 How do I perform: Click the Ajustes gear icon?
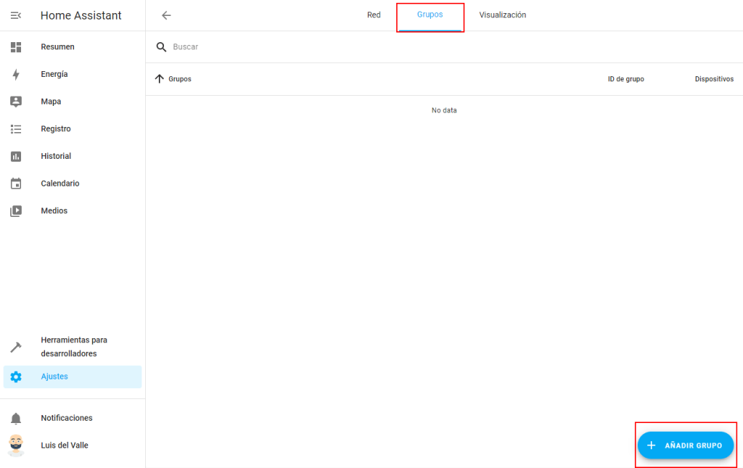coord(16,377)
